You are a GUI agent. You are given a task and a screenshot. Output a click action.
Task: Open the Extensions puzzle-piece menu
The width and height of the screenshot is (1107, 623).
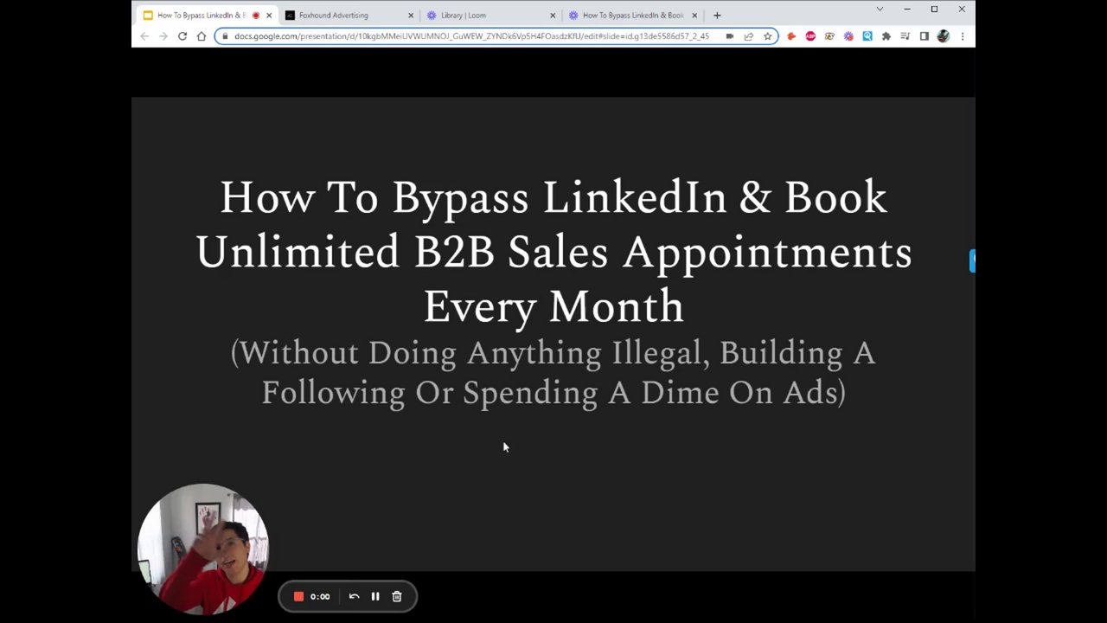[x=886, y=36]
